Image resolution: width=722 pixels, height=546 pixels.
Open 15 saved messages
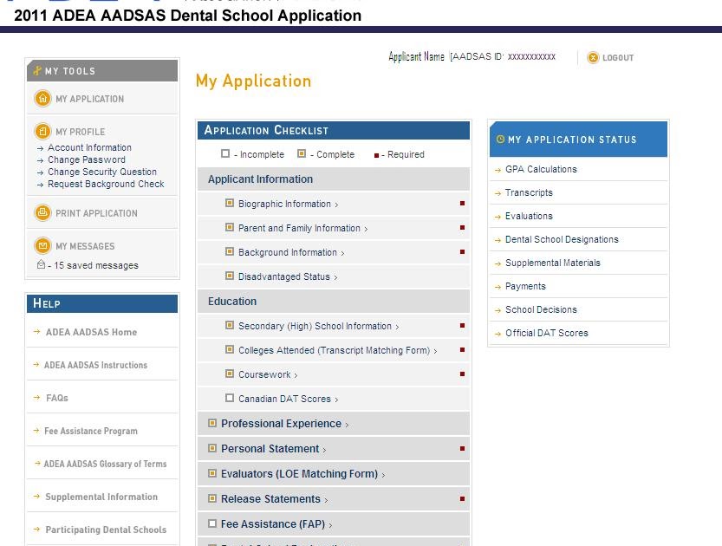[x=95, y=265]
